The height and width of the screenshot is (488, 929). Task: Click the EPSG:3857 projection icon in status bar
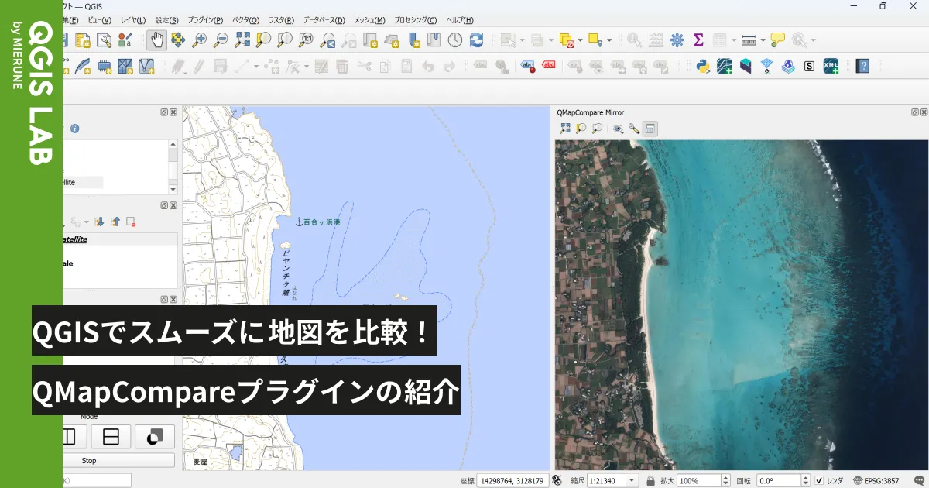(857, 480)
